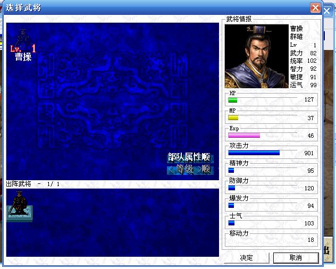Click the green HP bar
Screen dimensions: 336x269
233,100
